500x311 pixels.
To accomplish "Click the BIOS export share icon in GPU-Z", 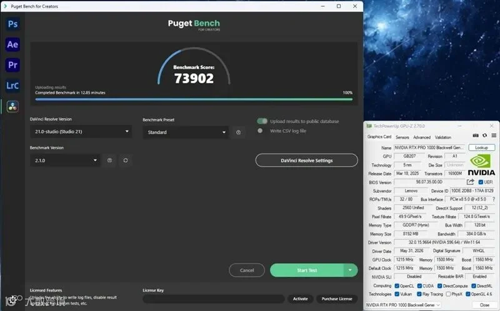I will [x=471, y=182].
